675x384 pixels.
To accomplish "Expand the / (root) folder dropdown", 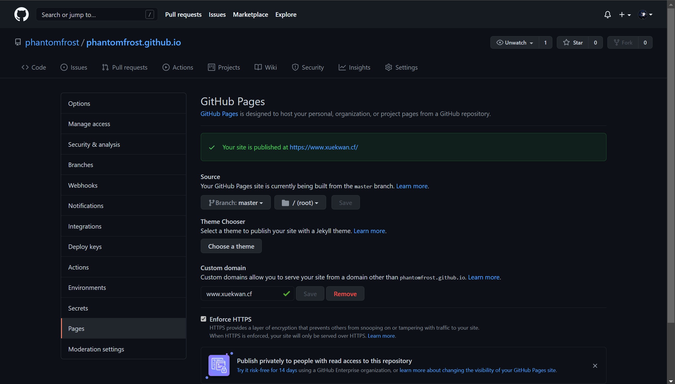I will click(300, 203).
